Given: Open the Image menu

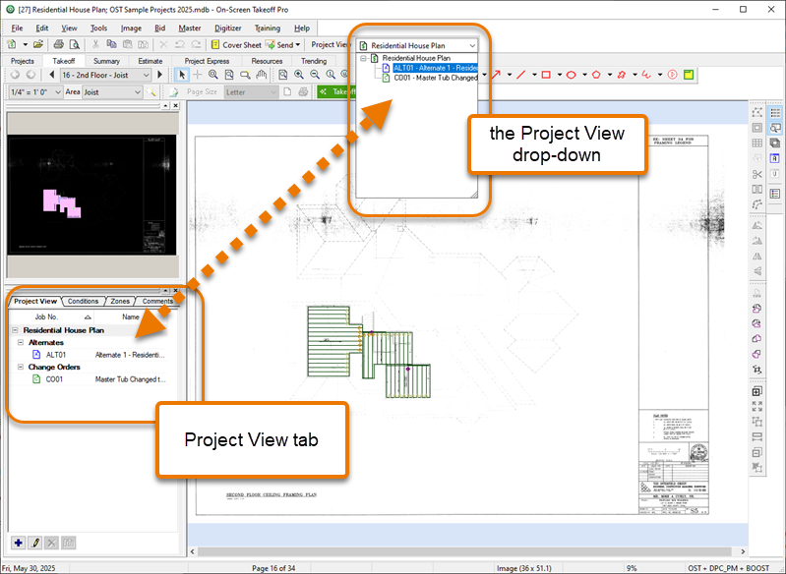Looking at the screenshot, I should pyautogui.click(x=131, y=29).
